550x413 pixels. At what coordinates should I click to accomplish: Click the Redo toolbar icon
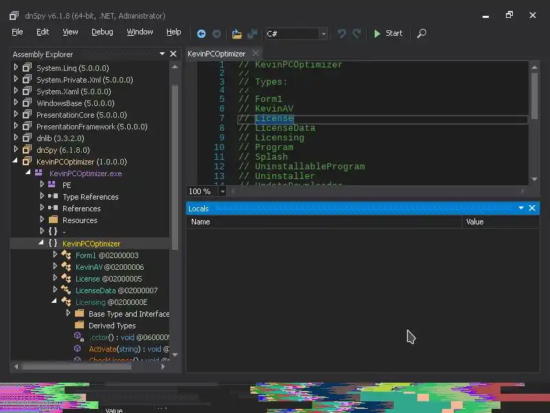(357, 34)
